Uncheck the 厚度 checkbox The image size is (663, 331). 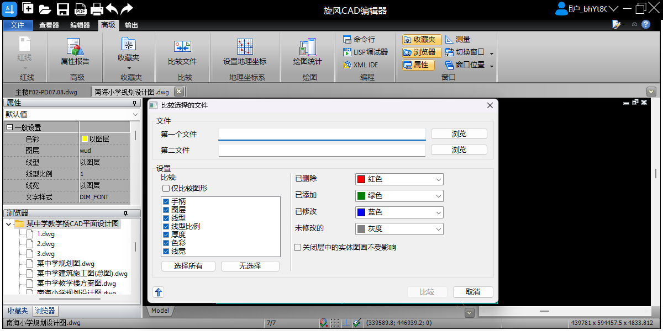(x=166, y=235)
